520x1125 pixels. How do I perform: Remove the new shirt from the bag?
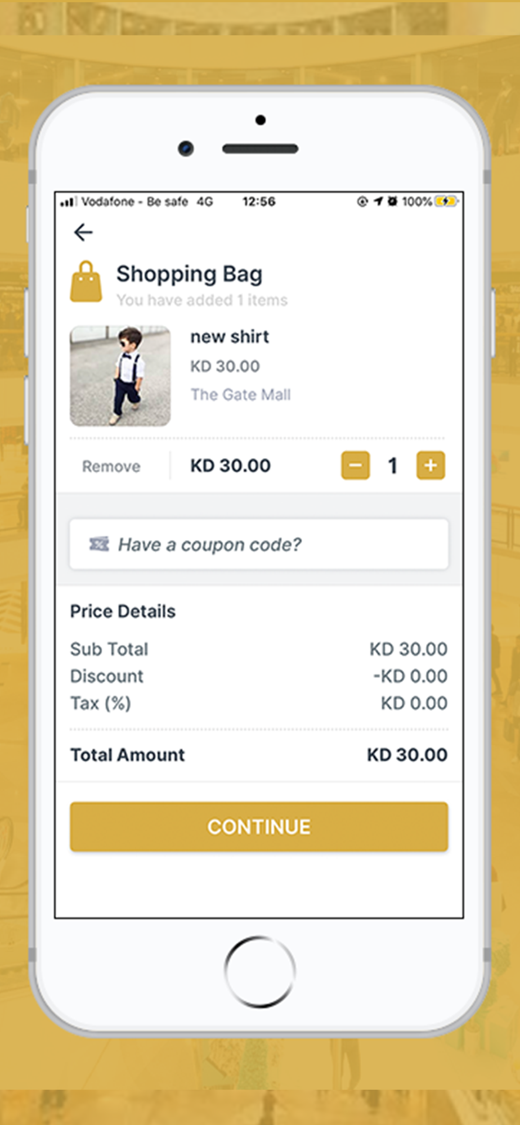(x=111, y=466)
